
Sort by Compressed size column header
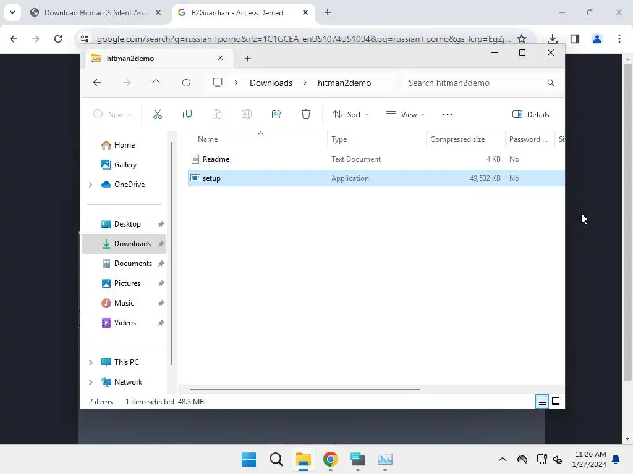457,139
